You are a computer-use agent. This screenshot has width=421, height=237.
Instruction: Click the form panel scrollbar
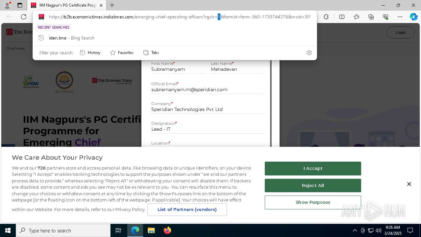pos(271,103)
